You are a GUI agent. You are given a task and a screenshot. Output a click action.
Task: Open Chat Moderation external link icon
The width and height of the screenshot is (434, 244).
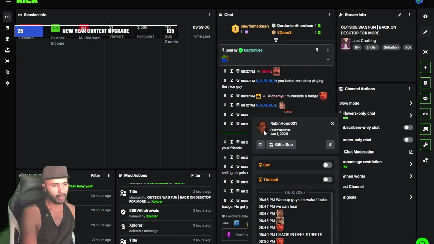[411, 152]
